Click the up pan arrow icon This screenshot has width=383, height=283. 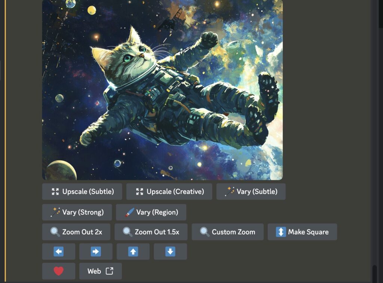[x=133, y=251]
